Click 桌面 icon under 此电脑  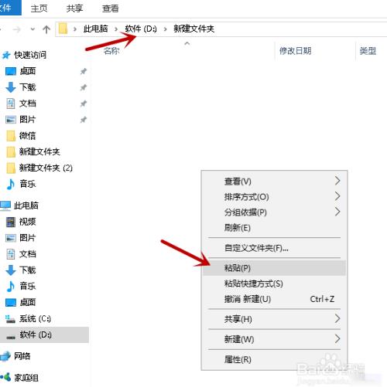11,302
